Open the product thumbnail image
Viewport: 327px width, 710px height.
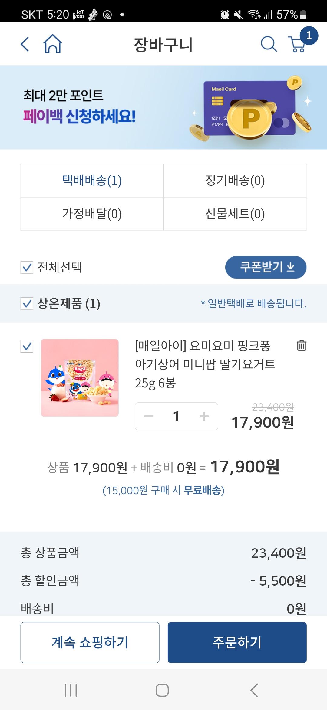pos(80,378)
